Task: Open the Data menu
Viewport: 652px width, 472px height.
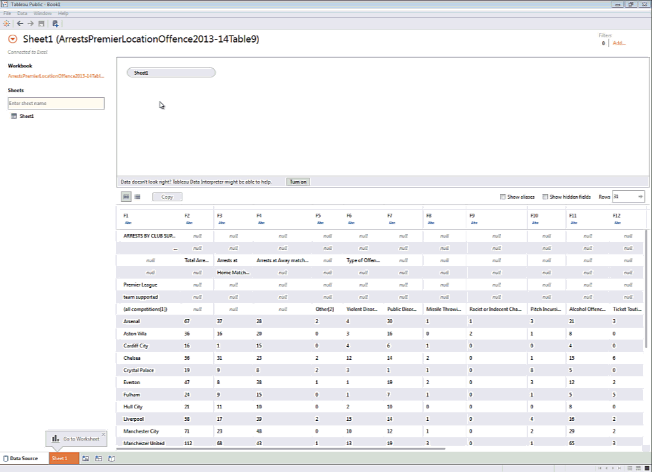Action: coord(22,13)
